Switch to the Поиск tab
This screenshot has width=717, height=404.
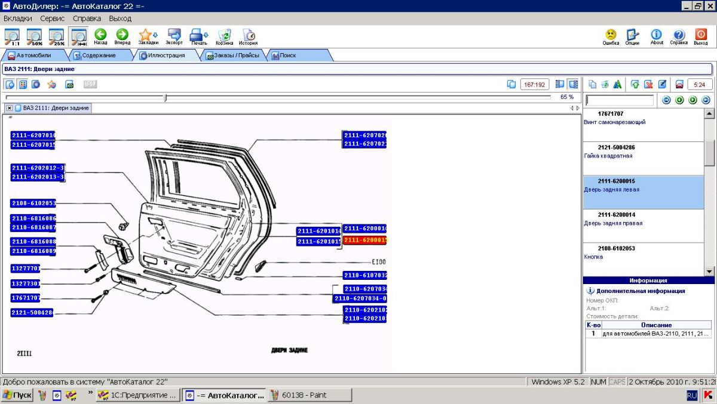tap(298, 55)
